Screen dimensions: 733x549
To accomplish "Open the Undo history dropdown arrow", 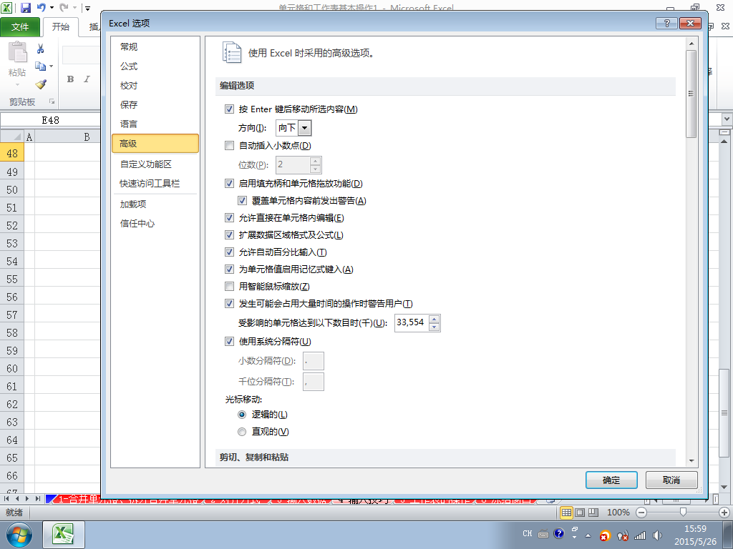I will pyautogui.click(x=52, y=7).
